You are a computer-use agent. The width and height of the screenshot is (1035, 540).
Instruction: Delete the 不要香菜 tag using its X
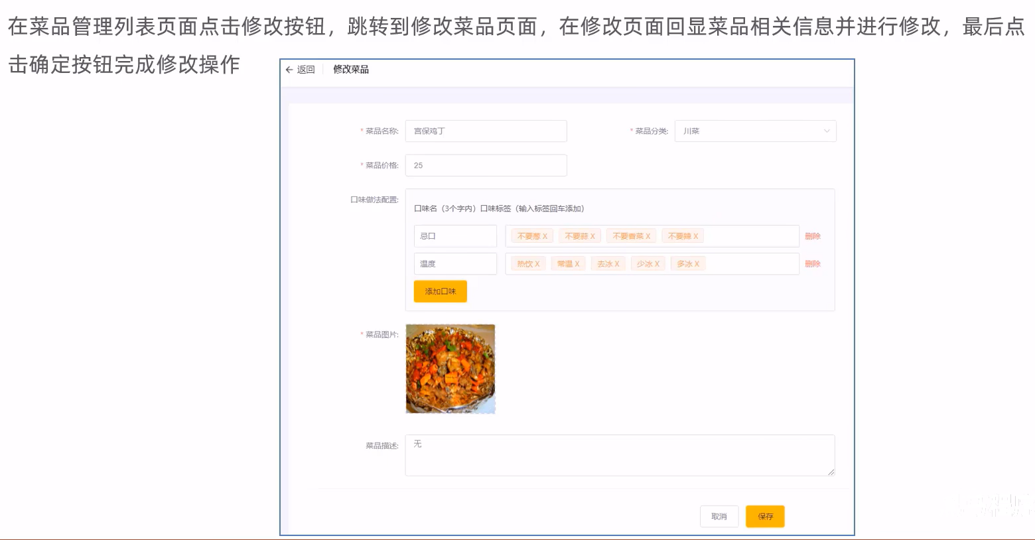click(649, 236)
